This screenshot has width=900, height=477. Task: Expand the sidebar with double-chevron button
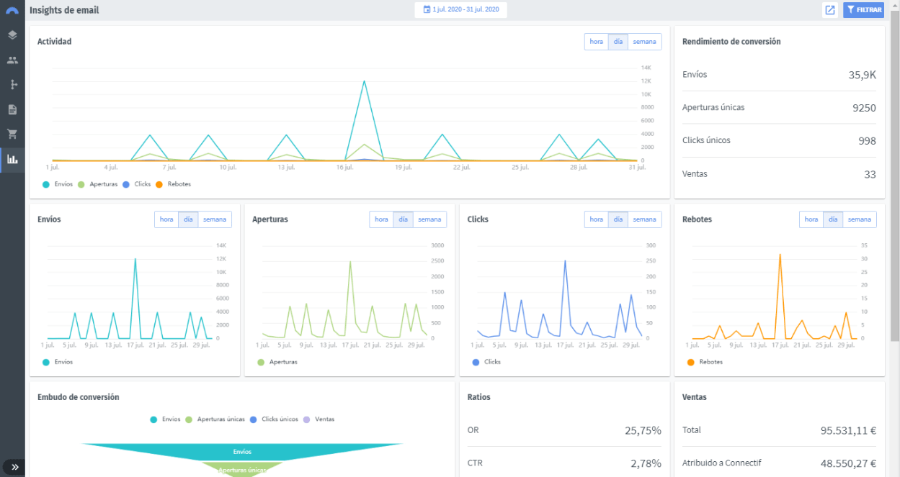click(15, 467)
